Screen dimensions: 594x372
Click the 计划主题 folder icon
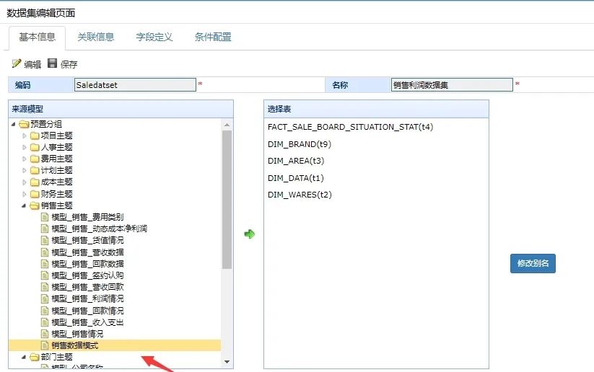(x=35, y=171)
